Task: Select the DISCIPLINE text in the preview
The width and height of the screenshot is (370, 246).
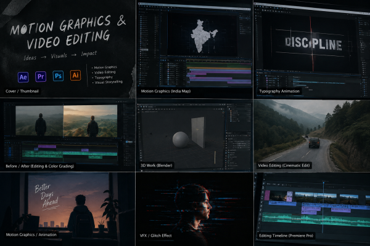Action: [x=313, y=43]
